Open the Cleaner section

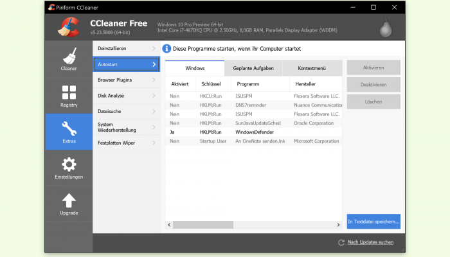click(x=69, y=59)
